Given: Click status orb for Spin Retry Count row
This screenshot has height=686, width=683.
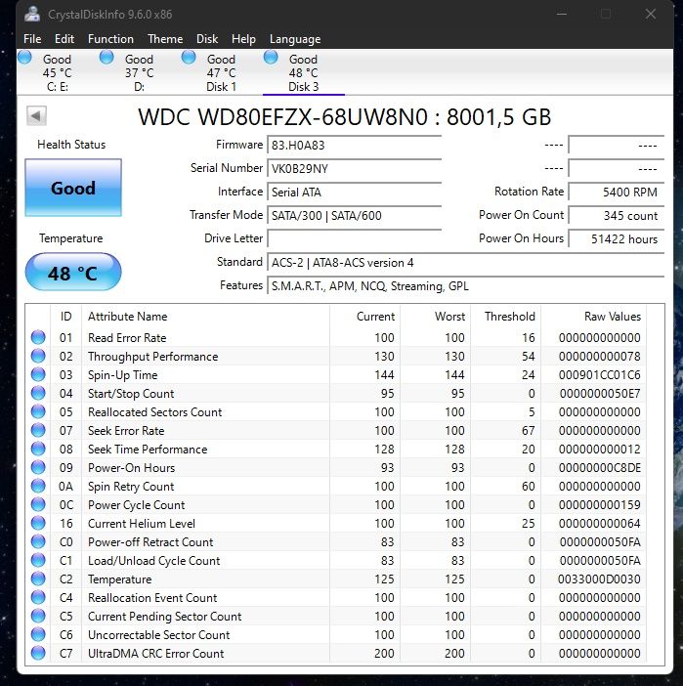Looking at the screenshot, I should click(38, 486).
